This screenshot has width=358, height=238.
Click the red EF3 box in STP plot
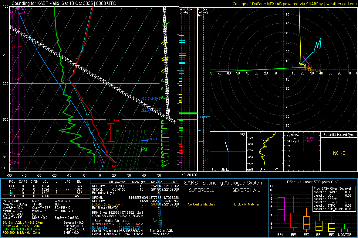pyautogui.click(x=294, y=220)
